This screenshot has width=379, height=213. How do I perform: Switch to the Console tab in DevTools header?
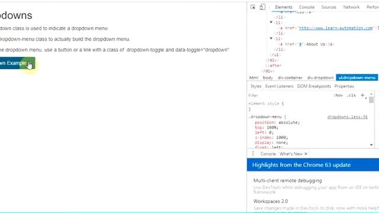point(307,7)
